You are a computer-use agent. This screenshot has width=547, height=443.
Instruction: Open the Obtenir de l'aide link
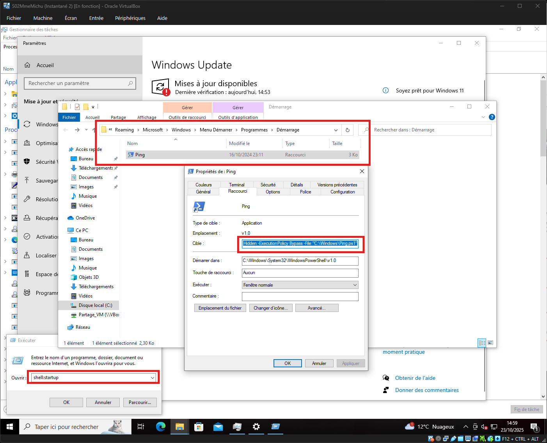(x=415, y=378)
